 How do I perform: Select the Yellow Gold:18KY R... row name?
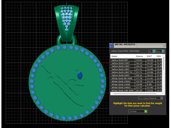123,72
